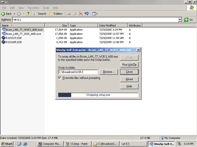Expand the Address bar dropdown arrow

pos(180,20)
